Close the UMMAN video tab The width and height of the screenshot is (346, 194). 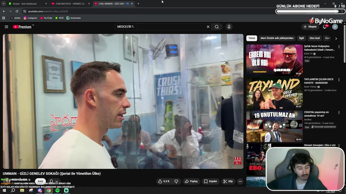click(132, 4)
